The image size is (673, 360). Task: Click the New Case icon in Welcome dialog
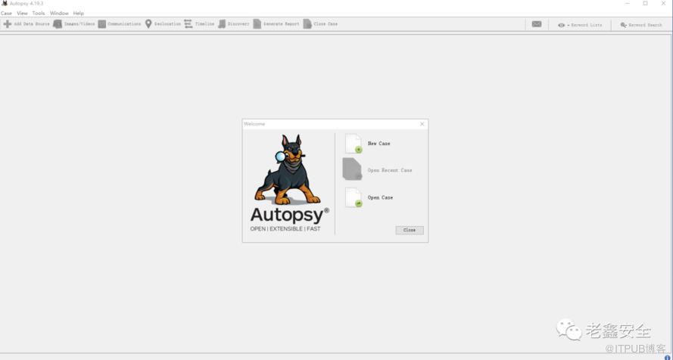click(354, 144)
